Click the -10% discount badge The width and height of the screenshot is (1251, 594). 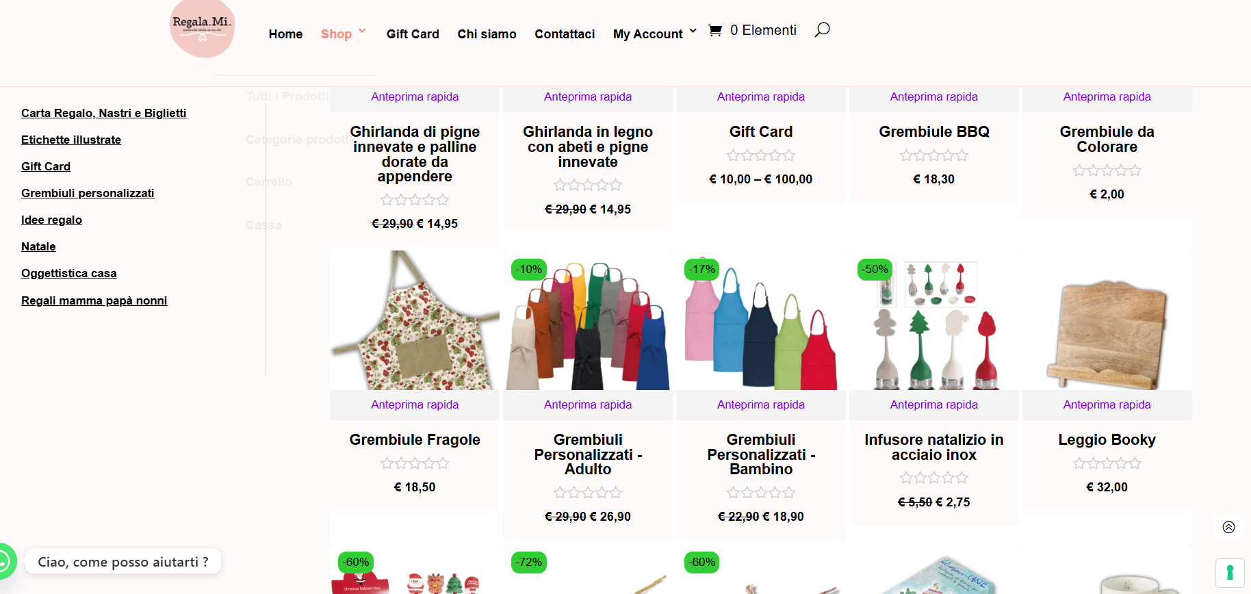(529, 269)
